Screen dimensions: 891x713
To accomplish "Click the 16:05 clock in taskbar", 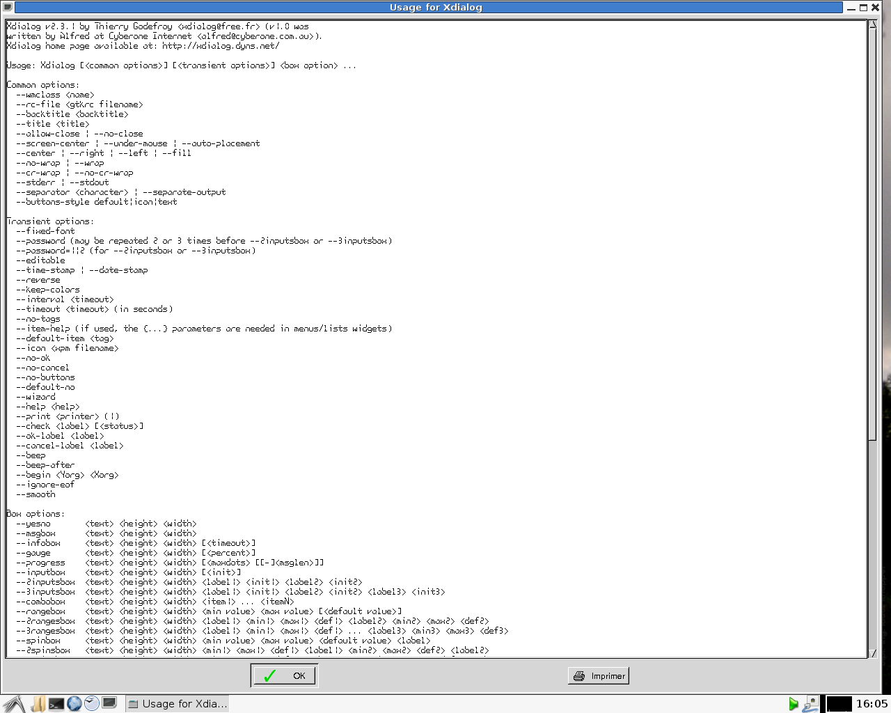I will pyautogui.click(x=872, y=704).
